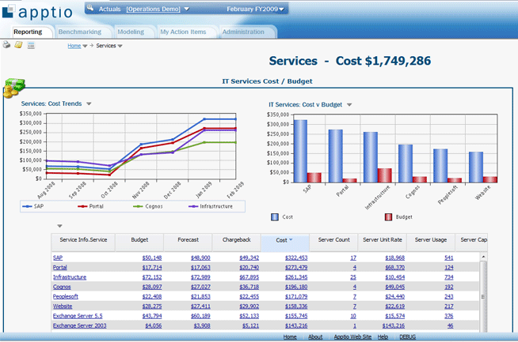
Task: Click the apptio logo
Action: (37, 12)
